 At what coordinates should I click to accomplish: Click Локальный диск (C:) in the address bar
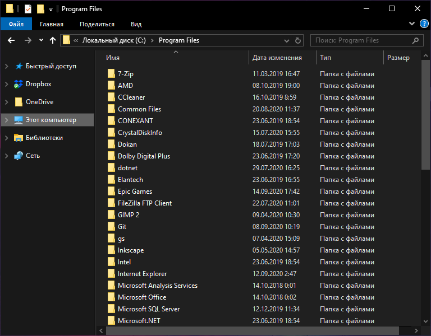coord(114,40)
